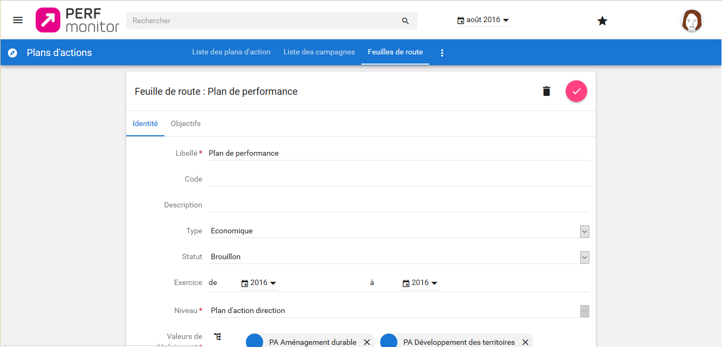Open the tree selector icon for Valeurs
The image size is (722, 347).
217,337
